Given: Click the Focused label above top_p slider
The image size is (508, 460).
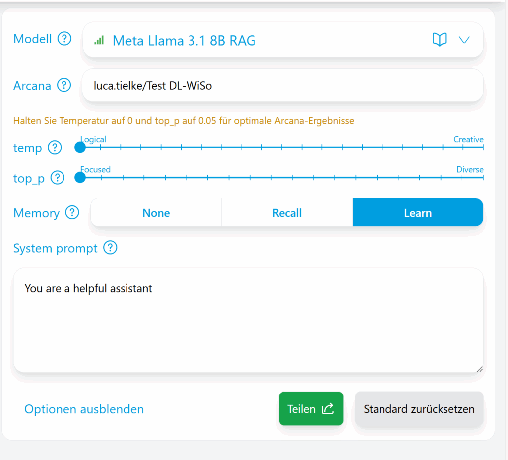Looking at the screenshot, I should point(96,169).
